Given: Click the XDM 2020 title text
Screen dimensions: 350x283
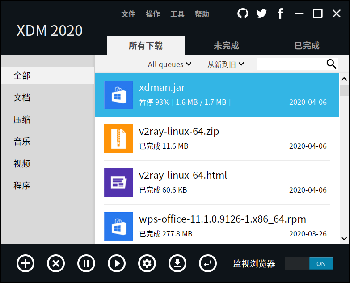Looking at the screenshot, I should coord(50,30).
